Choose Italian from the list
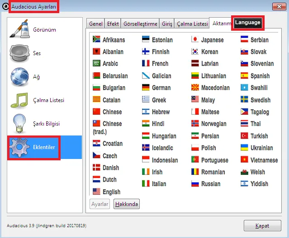The height and width of the screenshot is (238, 289). click(154, 184)
